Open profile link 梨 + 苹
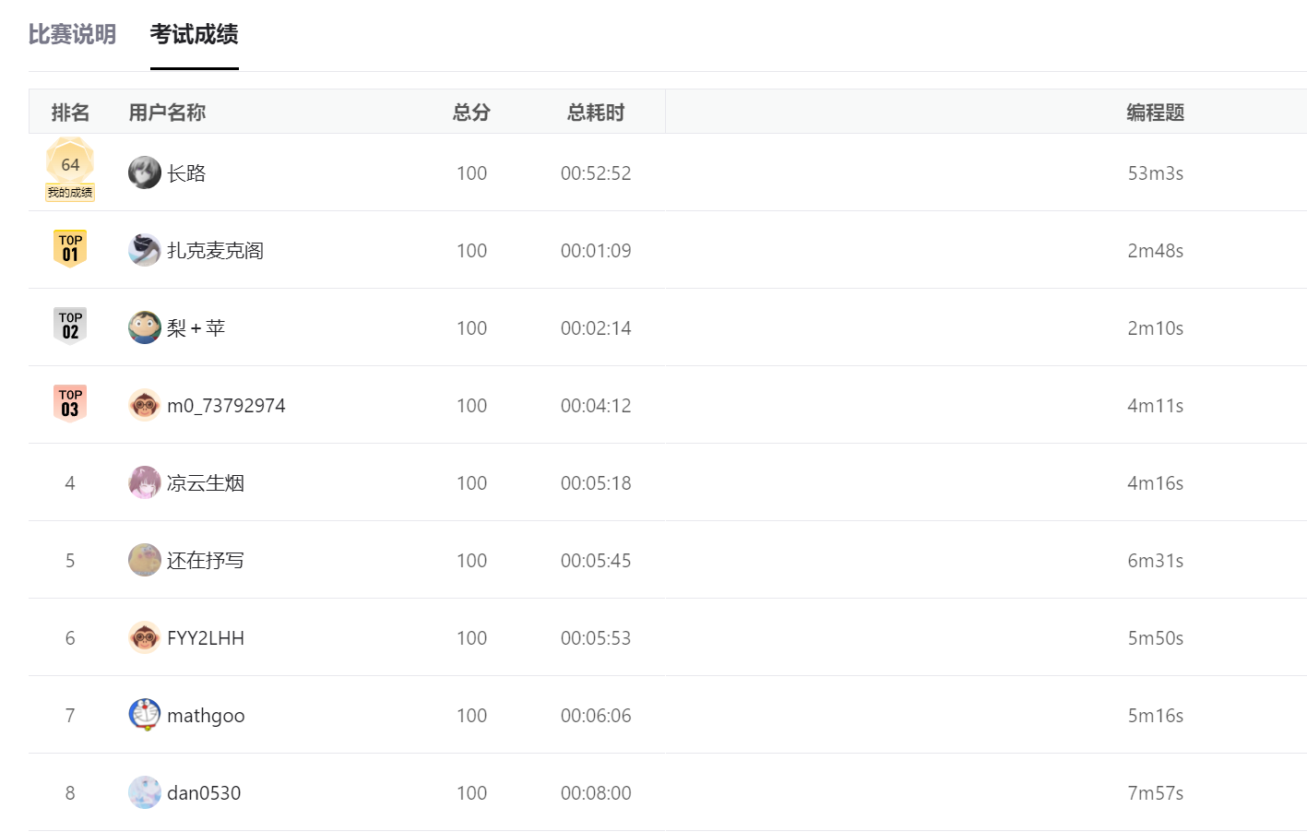 (196, 328)
